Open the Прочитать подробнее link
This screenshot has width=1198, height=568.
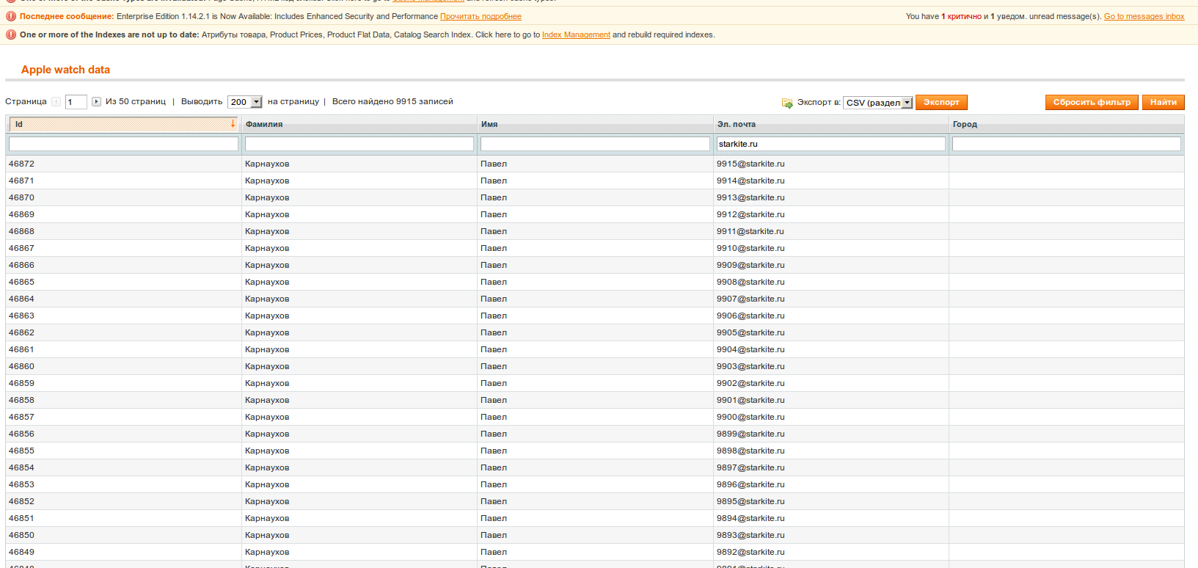(481, 16)
